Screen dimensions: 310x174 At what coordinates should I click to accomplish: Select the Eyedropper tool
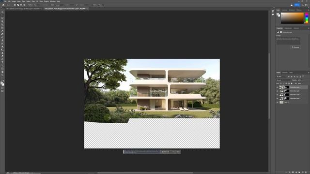pos(2,31)
